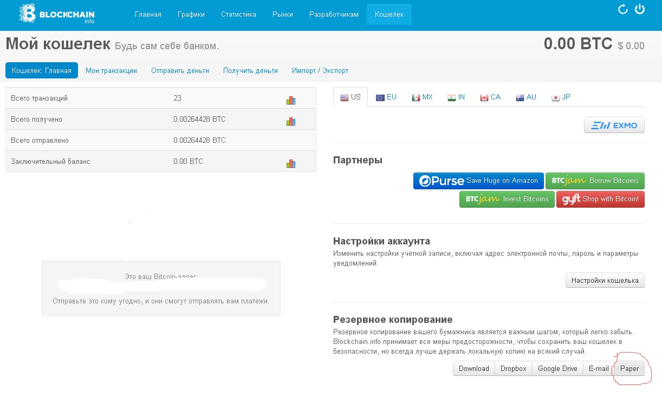Choose Google Drive backup option
The width and height of the screenshot is (662, 417).
click(557, 369)
